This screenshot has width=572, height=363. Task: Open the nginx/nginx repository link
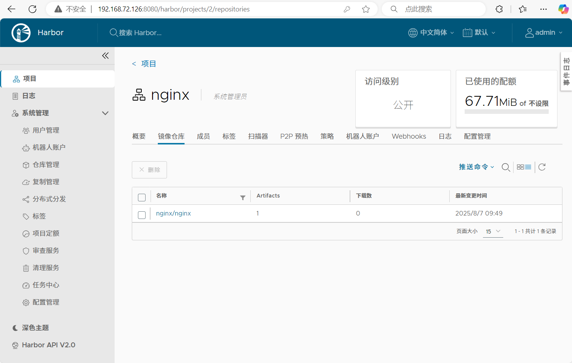[x=173, y=214]
